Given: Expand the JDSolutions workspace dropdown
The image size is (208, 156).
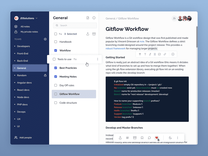Looking at the screenshot, I should (x=36, y=18).
